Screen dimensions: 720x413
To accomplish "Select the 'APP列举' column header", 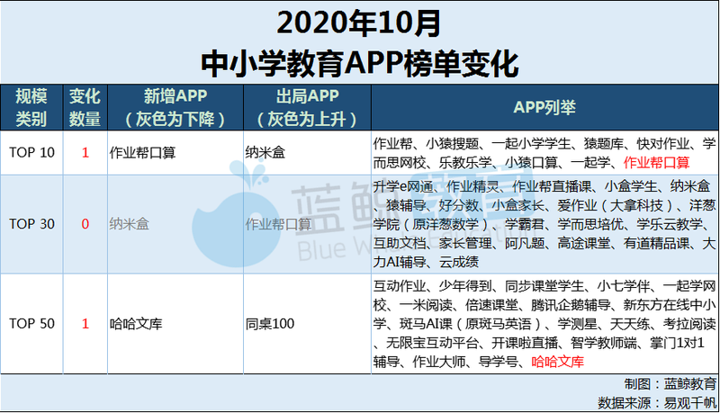I will click(544, 107).
